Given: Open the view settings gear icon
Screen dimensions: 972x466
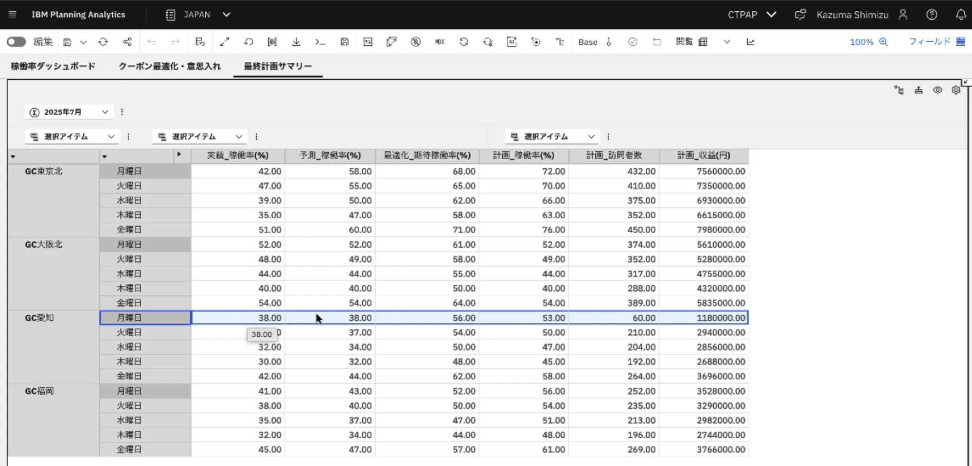Looking at the screenshot, I should tap(956, 90).
